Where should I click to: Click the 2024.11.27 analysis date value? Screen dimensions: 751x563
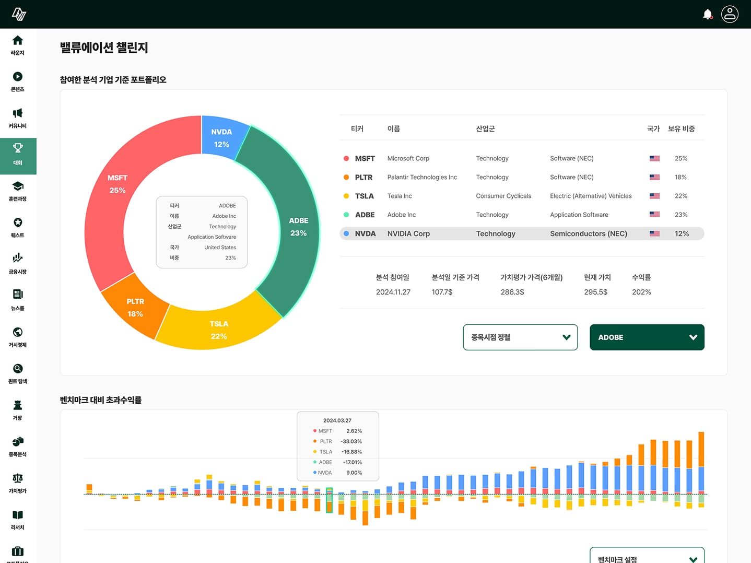(393, 292)
